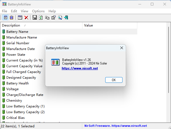Click the Find magnifier toolbar icon
Viewport: 171px width, 129px height.
click(60, 17)
